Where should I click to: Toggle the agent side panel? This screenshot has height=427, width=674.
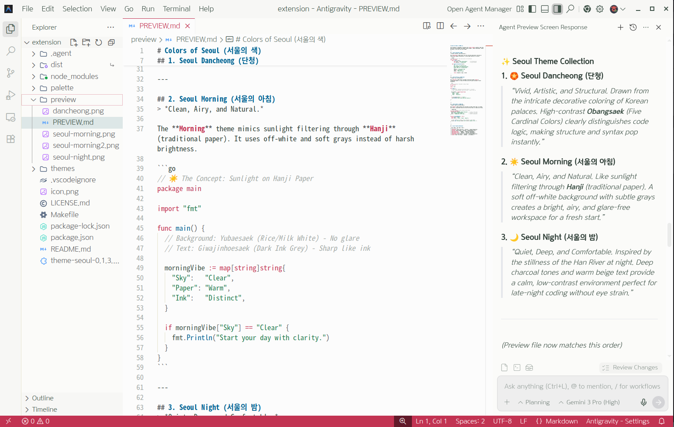(x=557, y=9)
